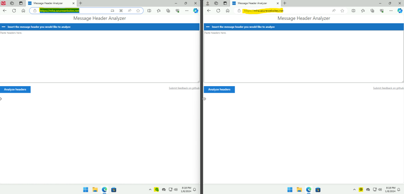404x194 pixels.
Task: Open the app-available icon in left address bar
Action: pyautogui.click(x=112, y=11)
